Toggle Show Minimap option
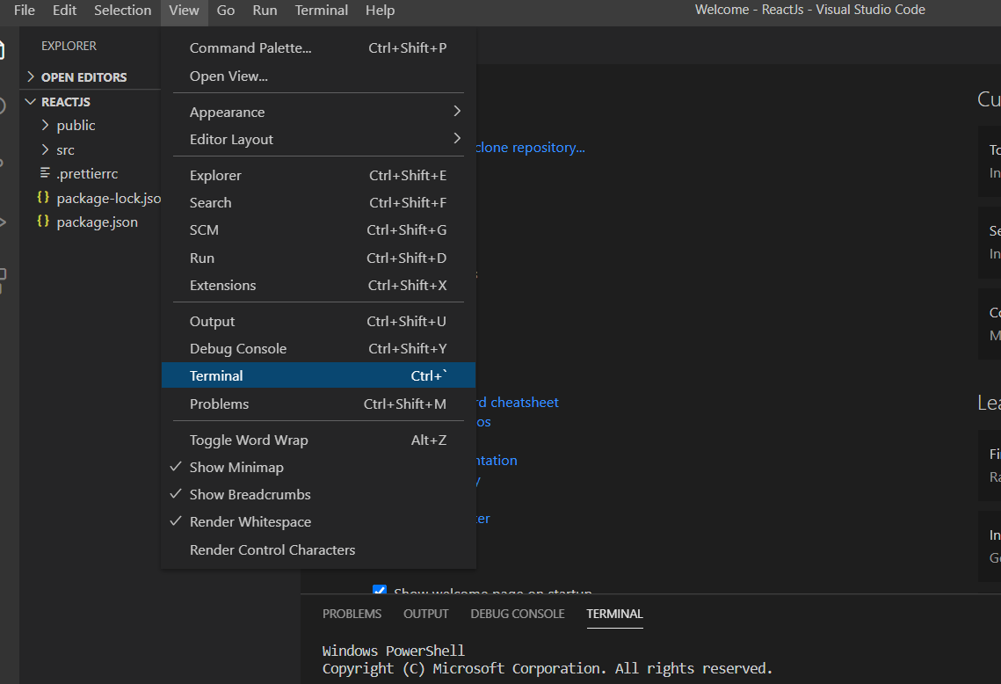The width and height of the screenshot is (1001, 684). pyautogui.click(x=318, y=468)
